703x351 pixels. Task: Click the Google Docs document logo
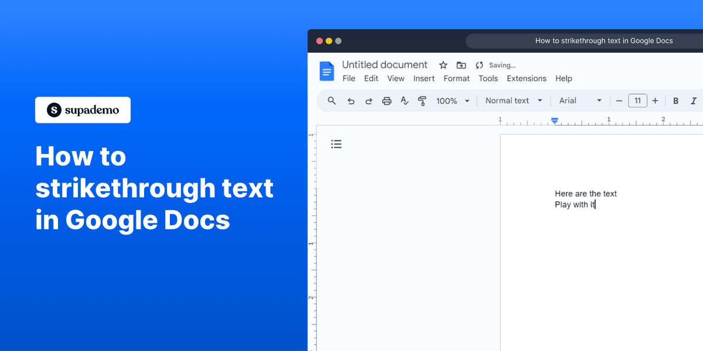pyautogui.click(x=326, y=71)
